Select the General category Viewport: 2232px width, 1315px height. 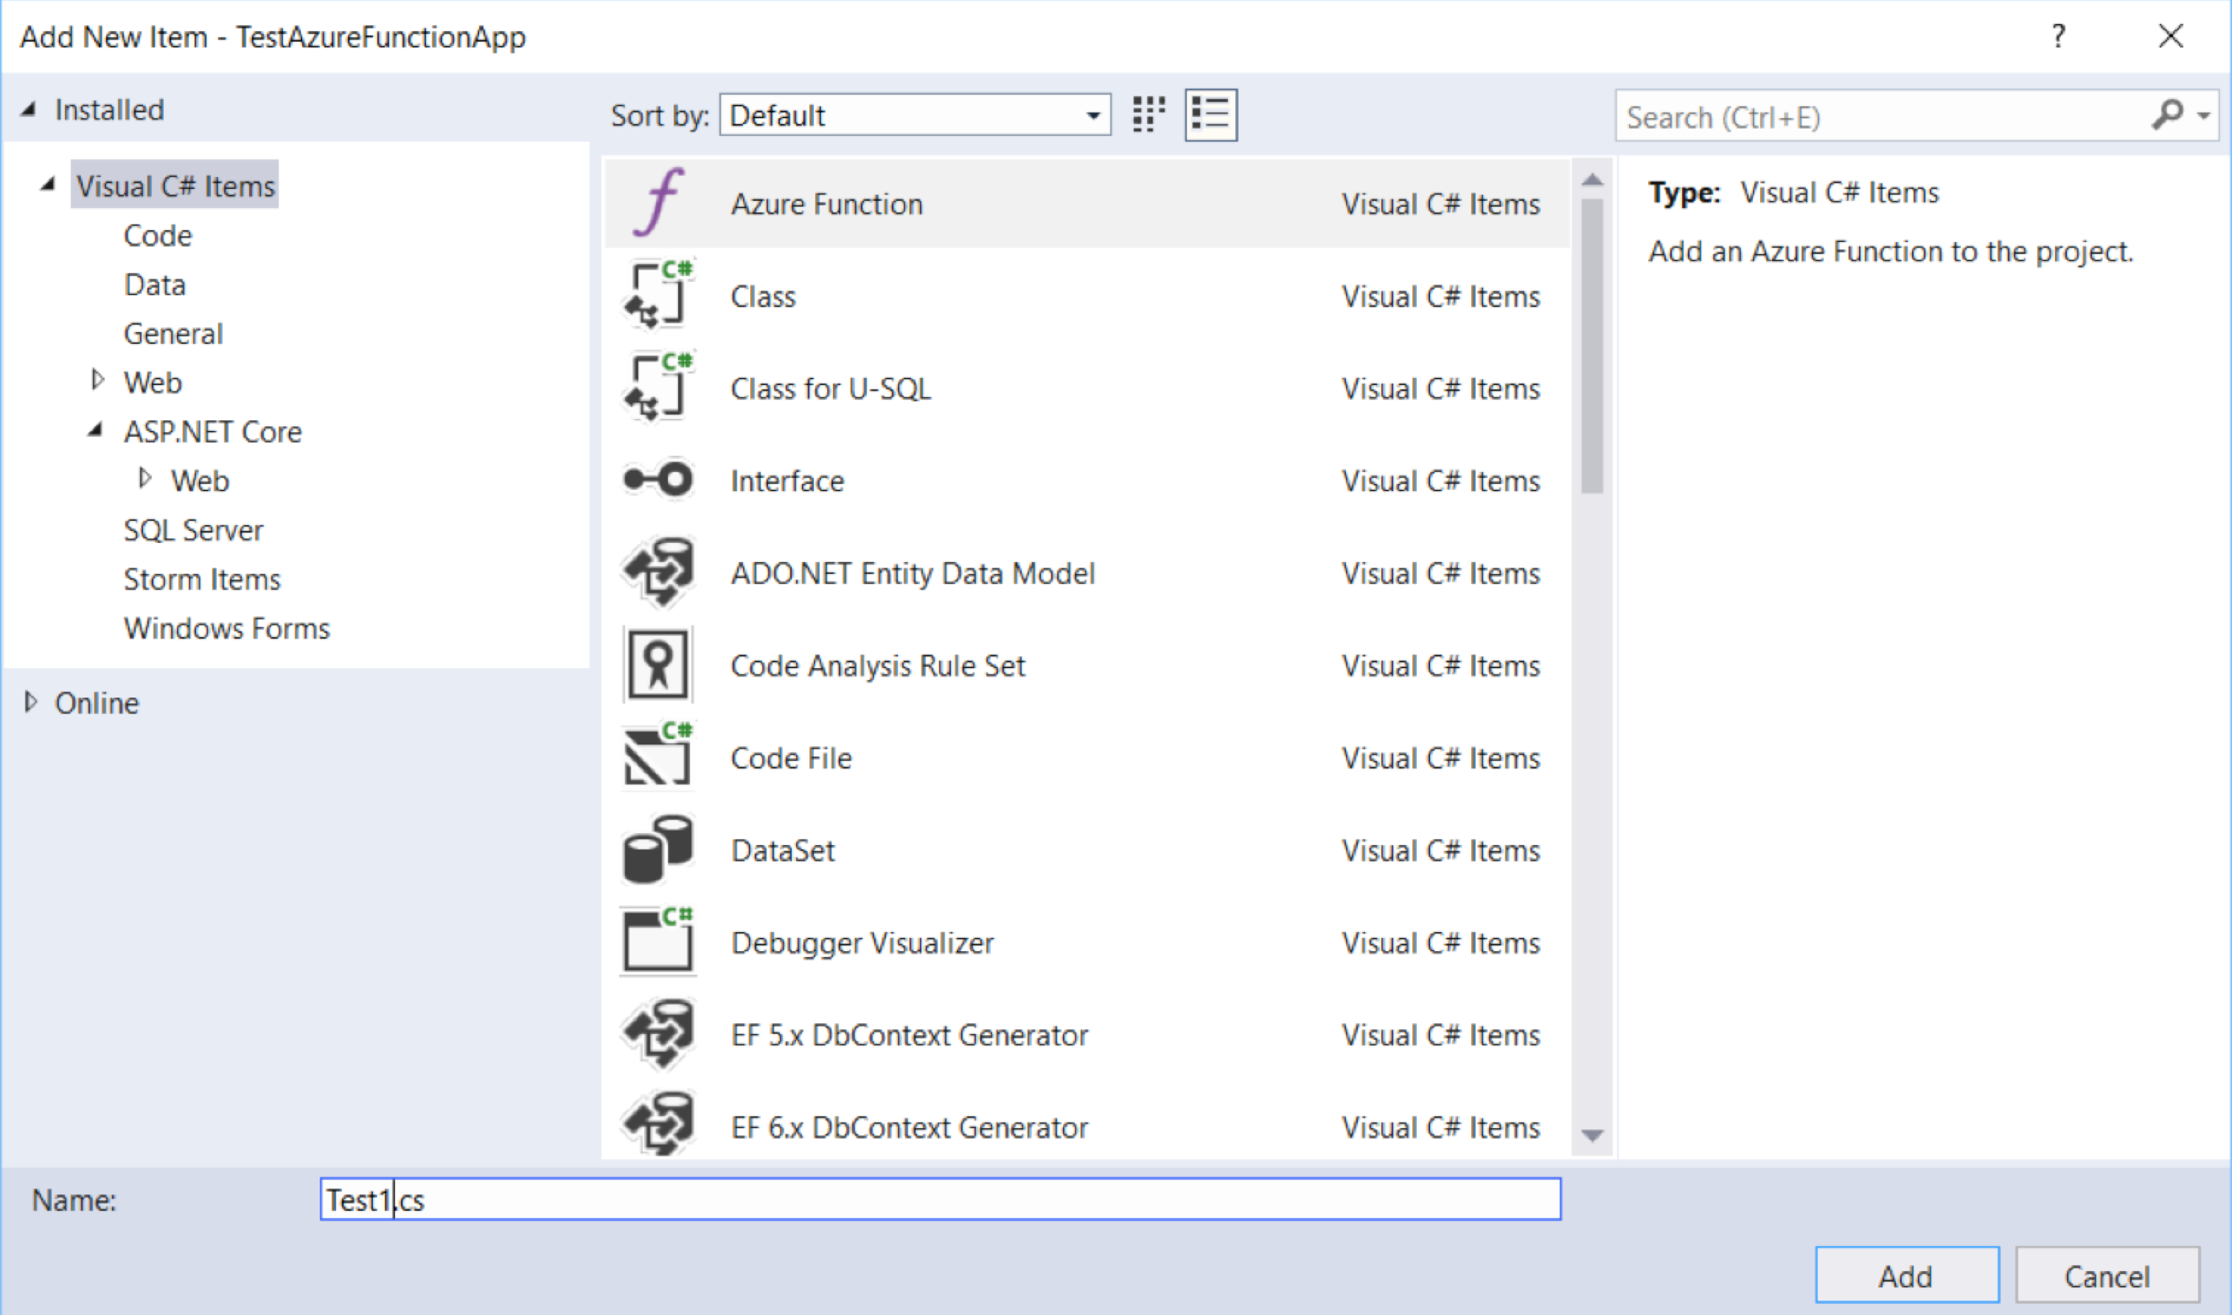click(x=173, y=334)
